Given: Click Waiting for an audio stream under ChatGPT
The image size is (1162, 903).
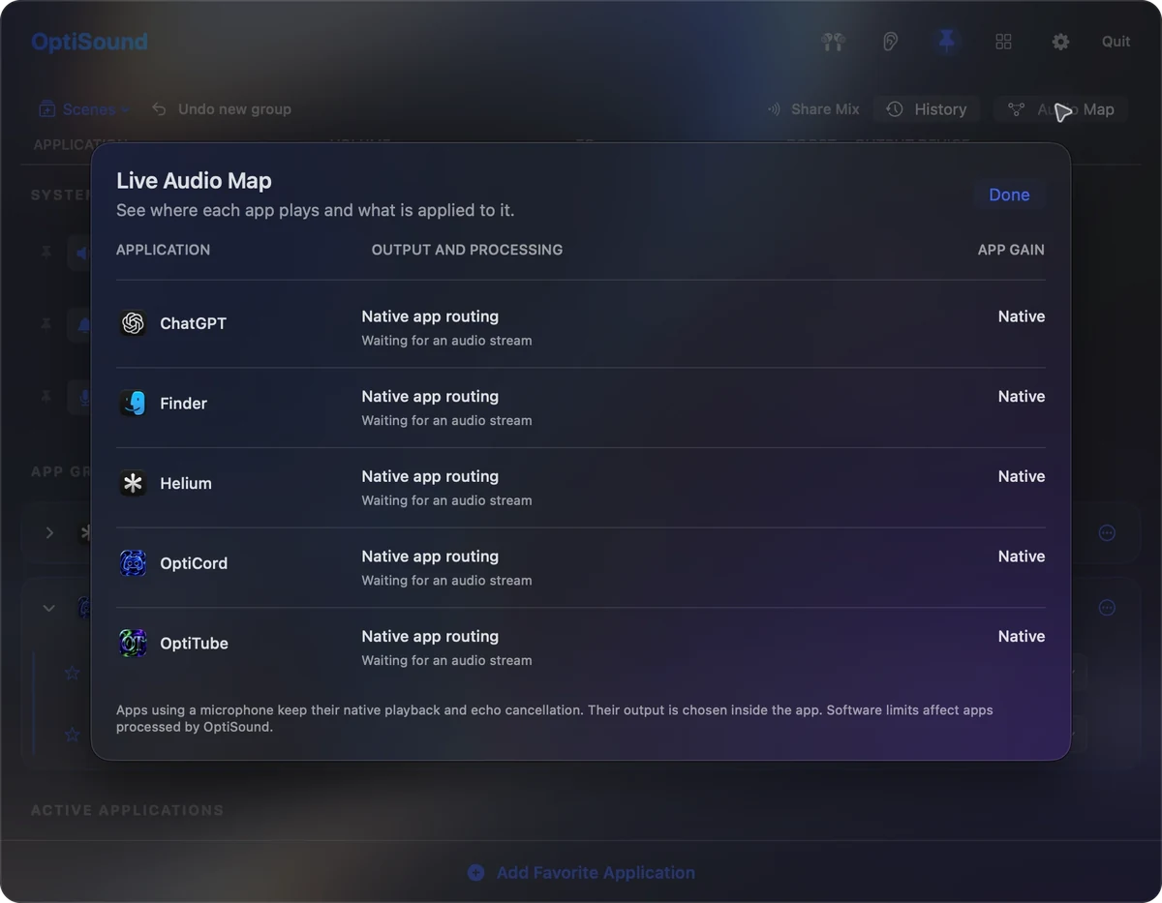Looking at the screenshot, I should coord(446,341).
